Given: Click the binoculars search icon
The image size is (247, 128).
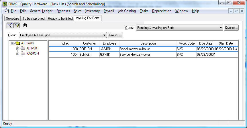Looking at the screenshot, I should pyautogui.click(x=25, y=25).
